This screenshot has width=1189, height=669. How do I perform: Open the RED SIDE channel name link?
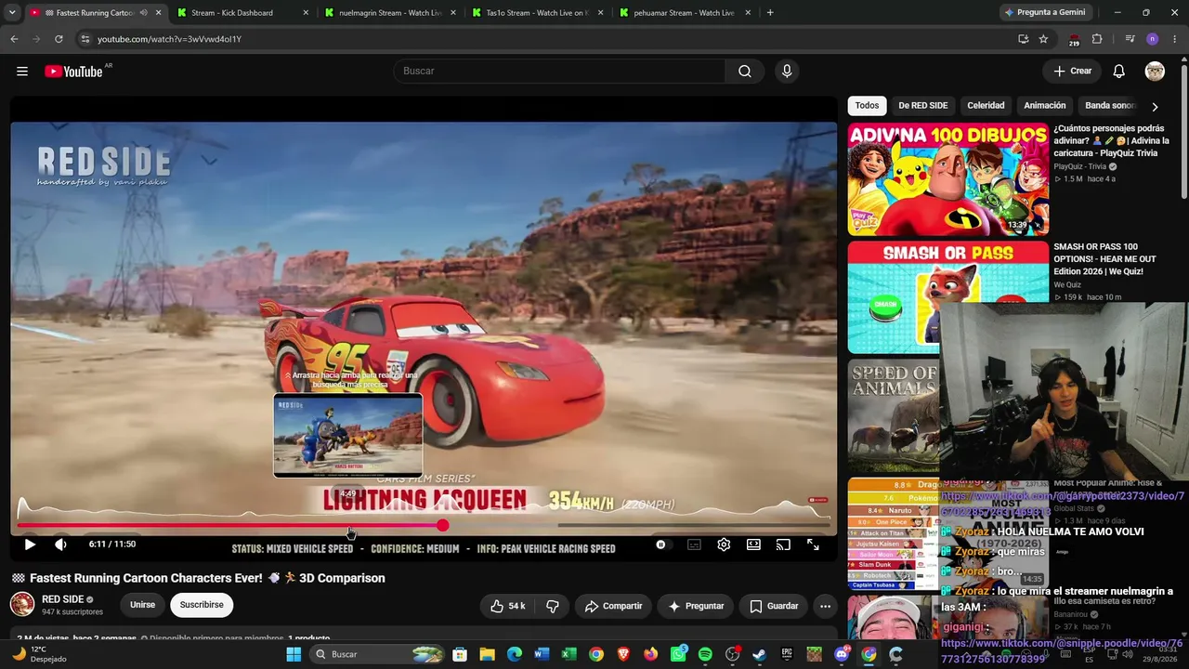[63, 599]
